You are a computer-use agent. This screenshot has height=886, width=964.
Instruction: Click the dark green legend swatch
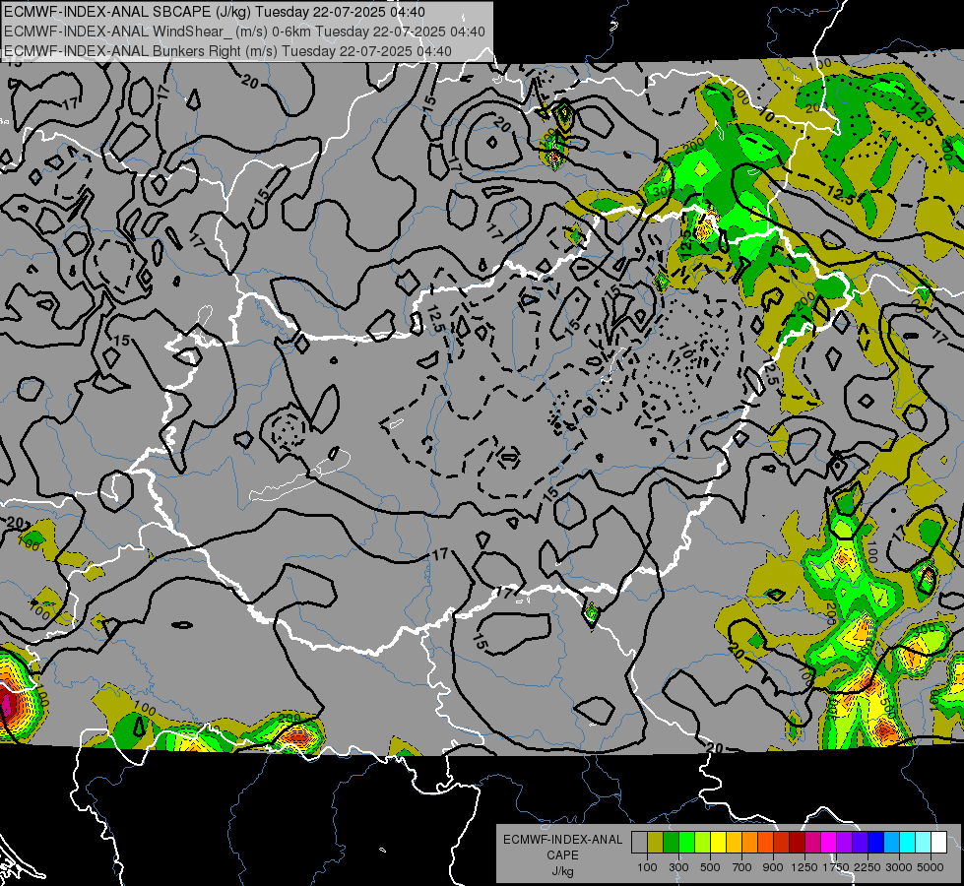pos(671,842)
